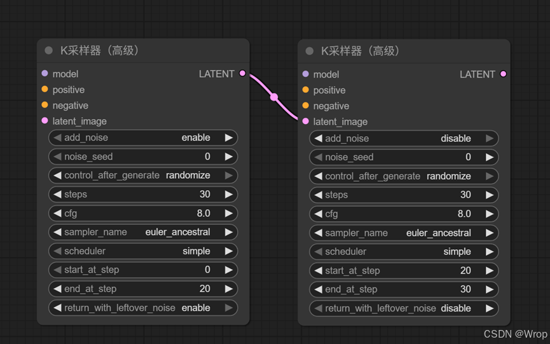Next sampler_name option in the left node

click(x=229, y=232)
